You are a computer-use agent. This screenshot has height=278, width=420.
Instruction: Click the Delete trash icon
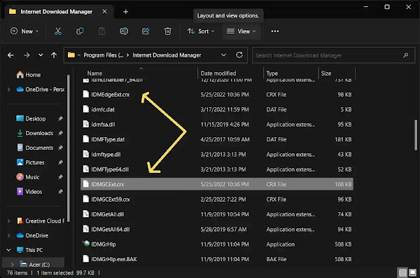pyautogui.click(x=168, y=31)
